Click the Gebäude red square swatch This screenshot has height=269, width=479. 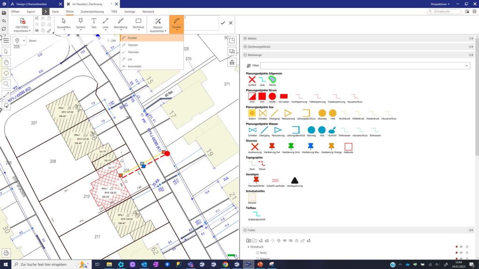[x=348, y=147]
